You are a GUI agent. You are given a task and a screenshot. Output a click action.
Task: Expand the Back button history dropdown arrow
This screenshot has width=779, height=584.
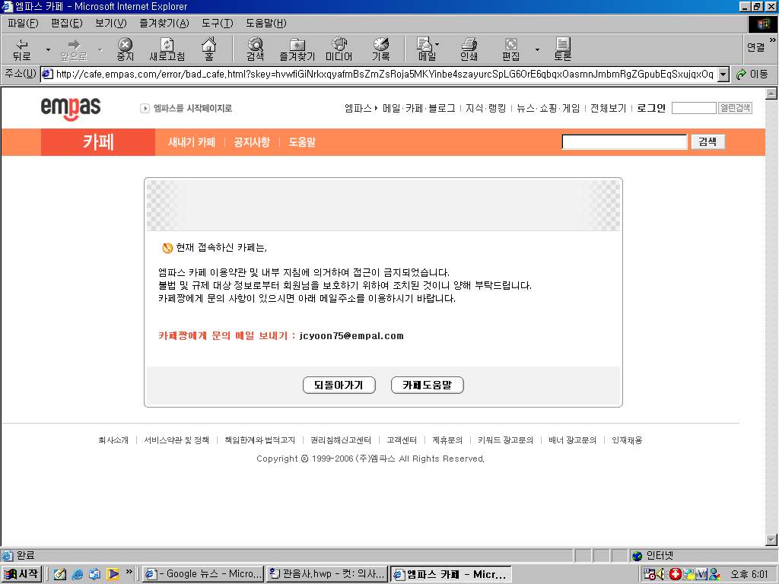click(x=48, y=50)
